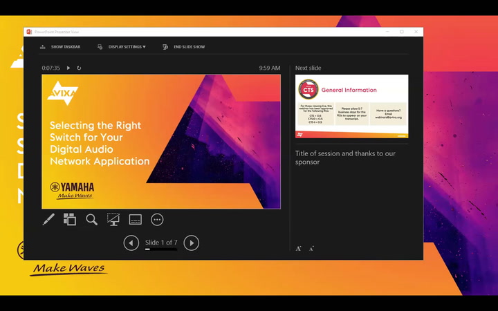Image resolution: width=498 pixels, height=311 pixels.
Task: Go to the previous slide
Action: [131, 243]
